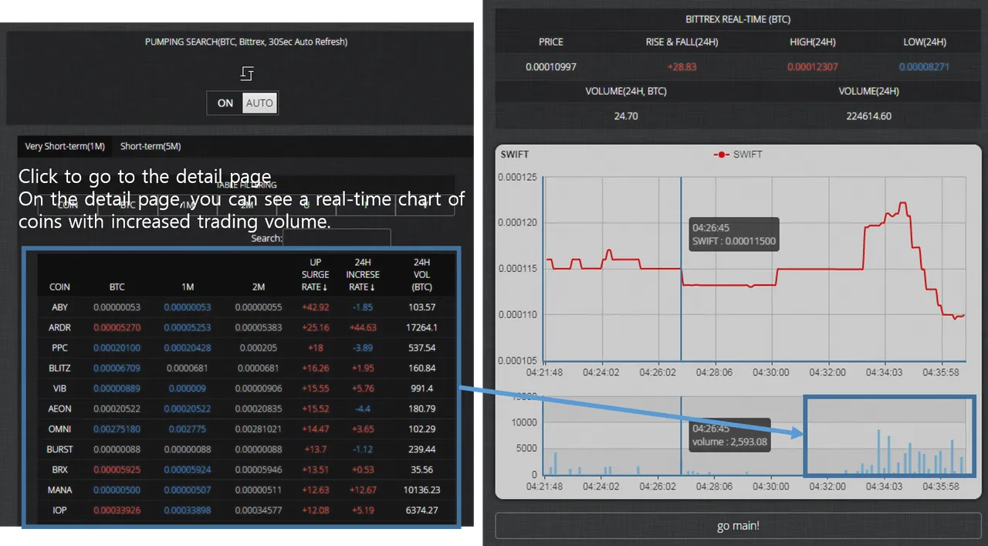Click OMNI BTC price 0.00275180

(117, 429)
